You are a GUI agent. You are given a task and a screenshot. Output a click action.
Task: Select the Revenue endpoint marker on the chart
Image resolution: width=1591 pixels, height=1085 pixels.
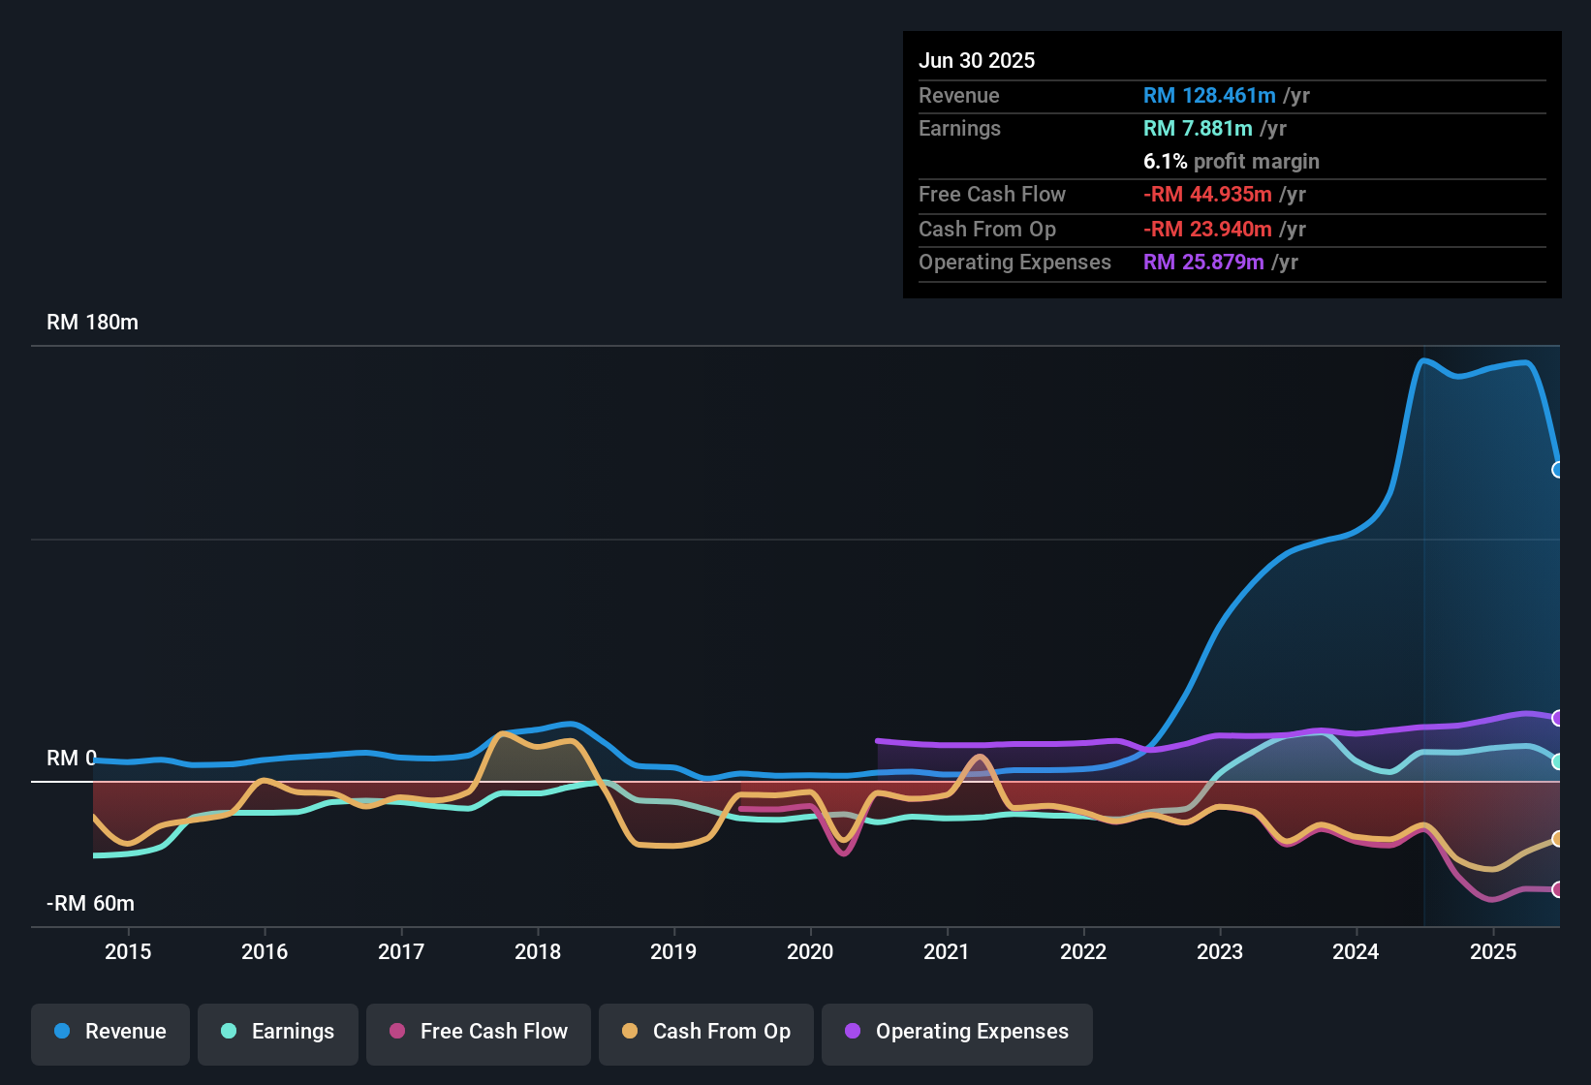1558,470
